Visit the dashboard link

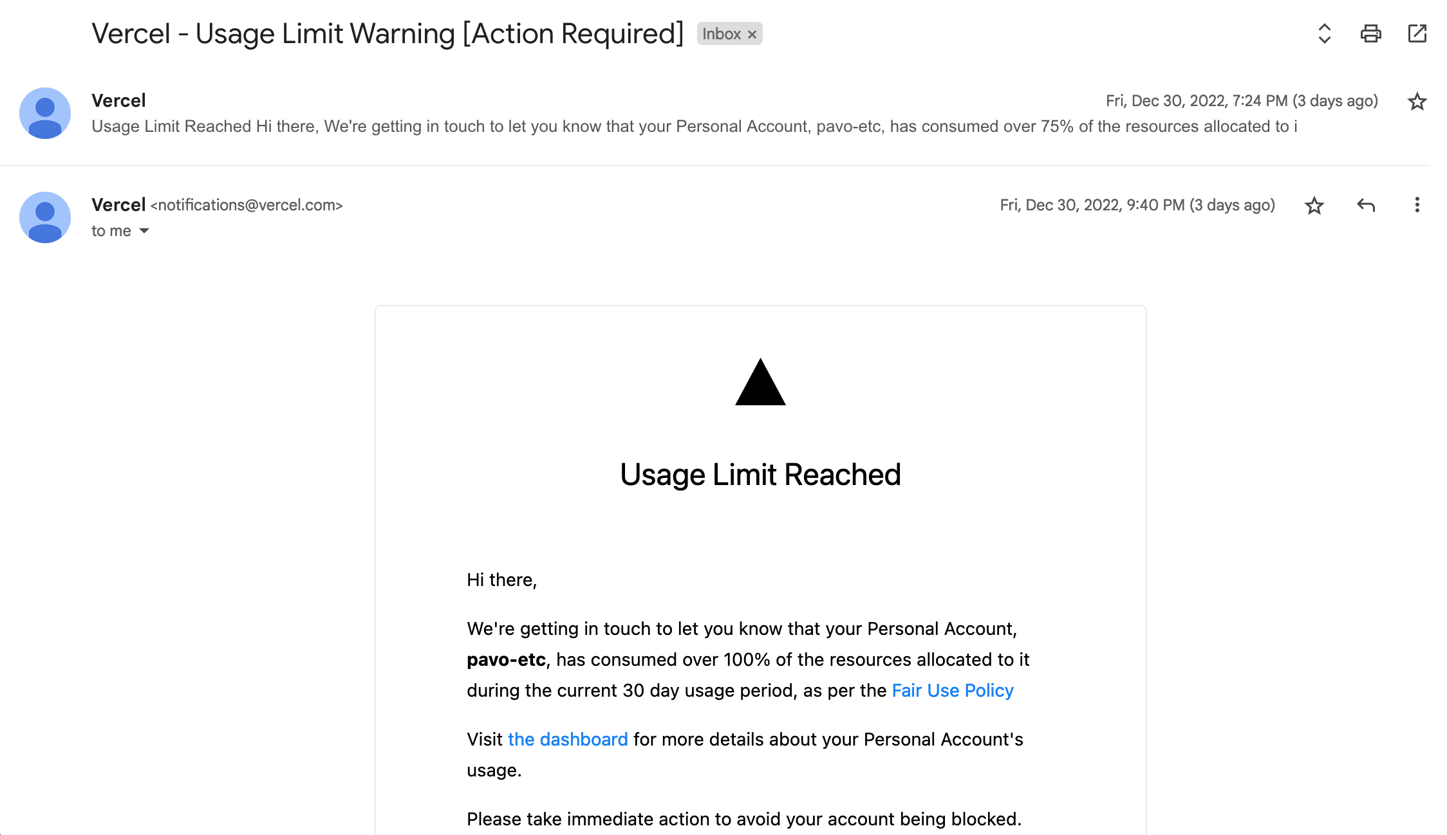(568, 739)
